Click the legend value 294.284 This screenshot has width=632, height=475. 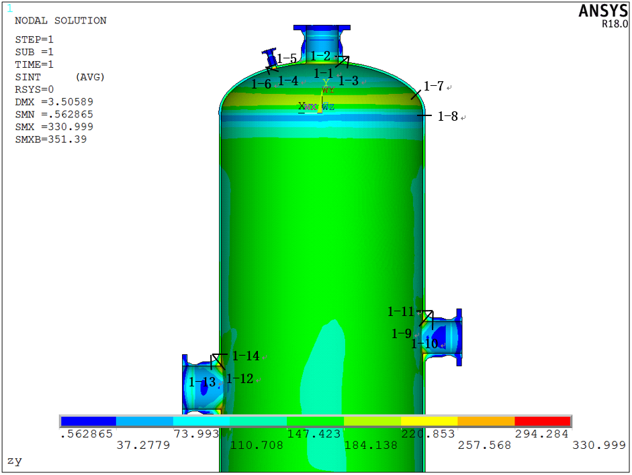tap(541, 434)
